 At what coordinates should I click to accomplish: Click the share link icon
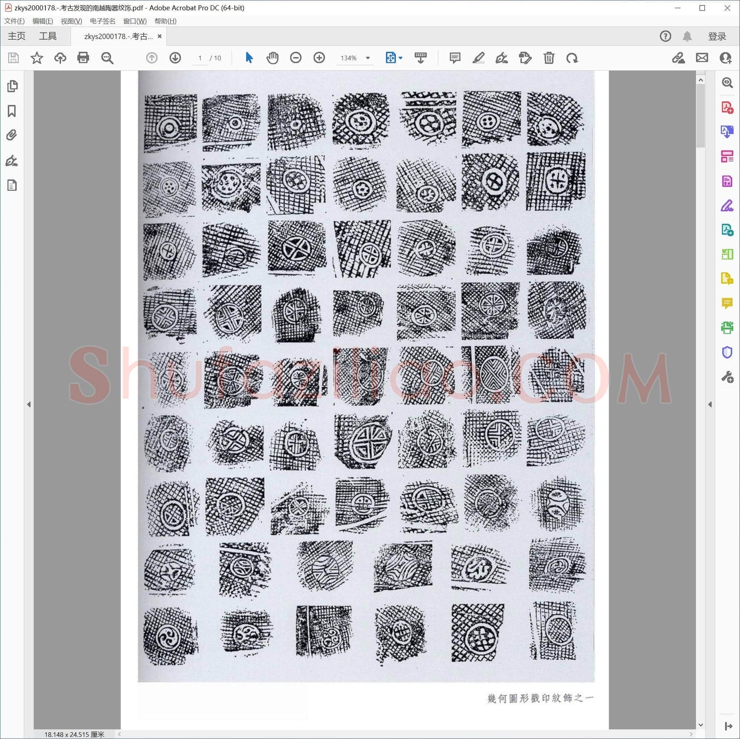click(678, 58)
